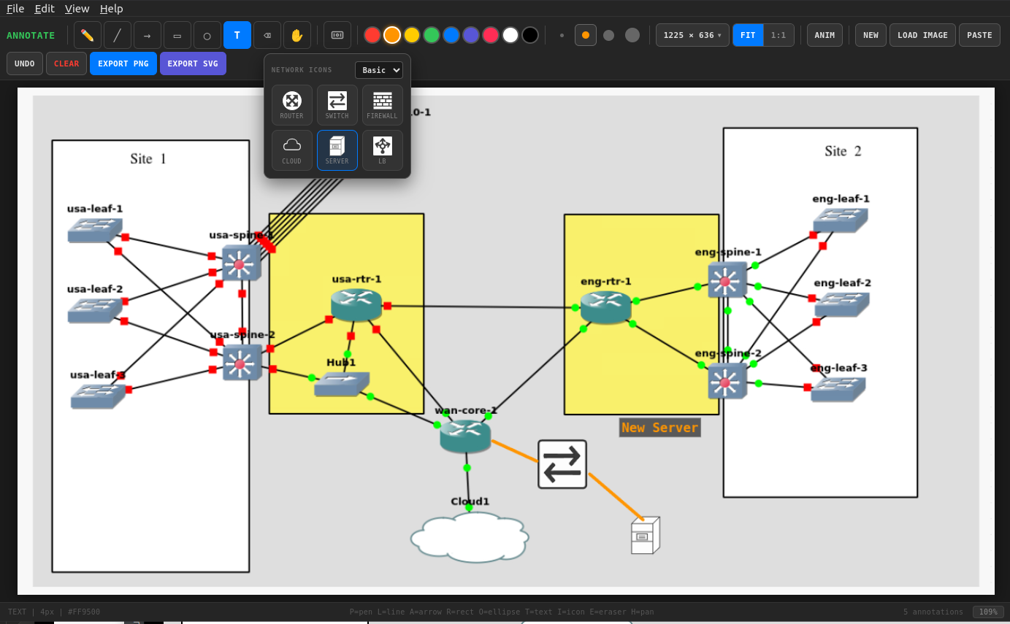Undo the last annotation
The width and height of the screenshot is (1010, 624).
point(24,63)
